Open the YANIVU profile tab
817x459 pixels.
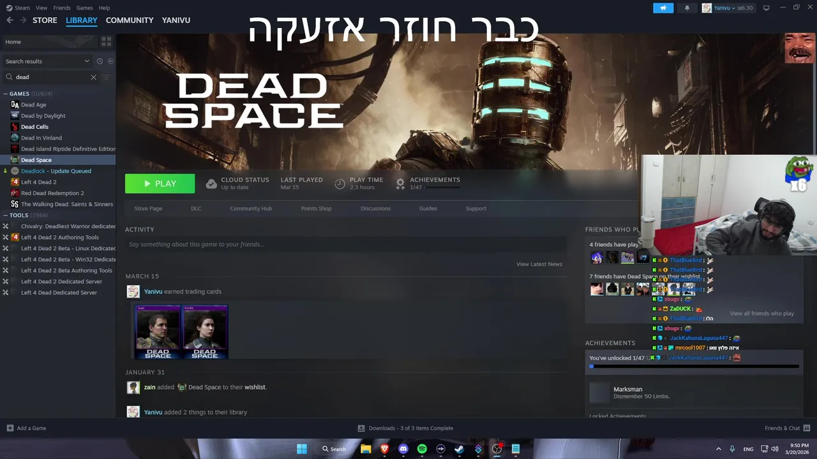[x=176, y=20]
